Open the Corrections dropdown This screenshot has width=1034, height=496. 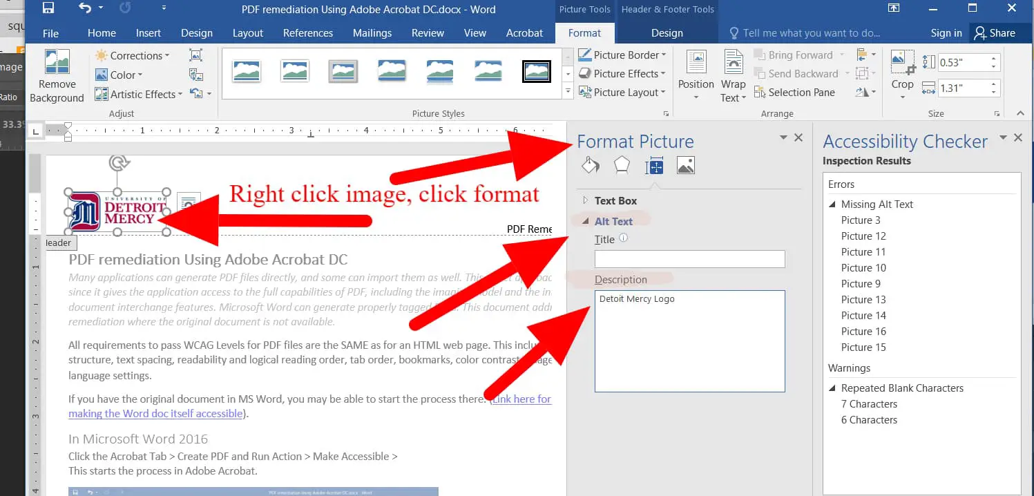tap(131, 56)
